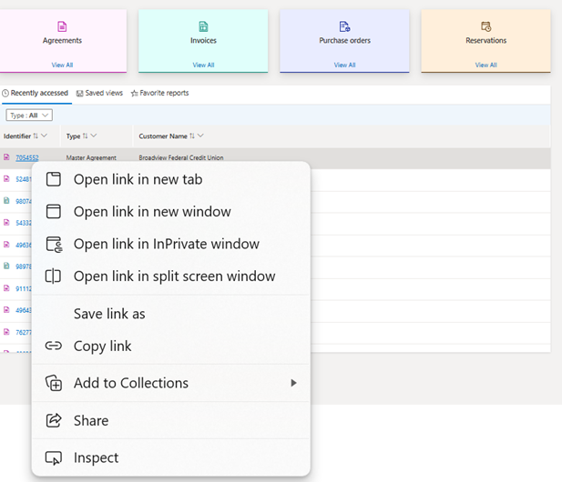
Task: Click View All under Reservations
Action: tap(486, 65)
